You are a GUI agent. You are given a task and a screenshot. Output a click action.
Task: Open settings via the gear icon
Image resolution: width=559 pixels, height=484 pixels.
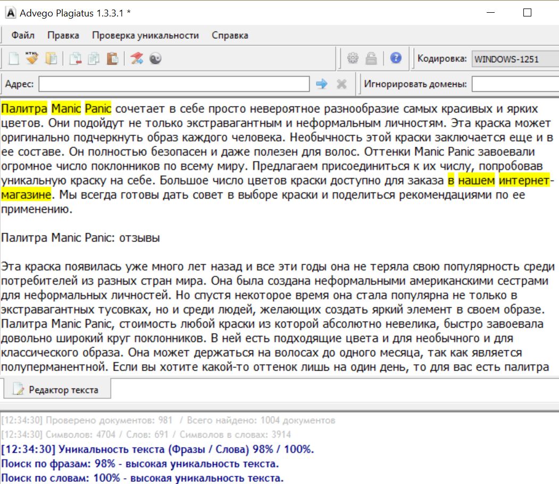pos(353,58)
